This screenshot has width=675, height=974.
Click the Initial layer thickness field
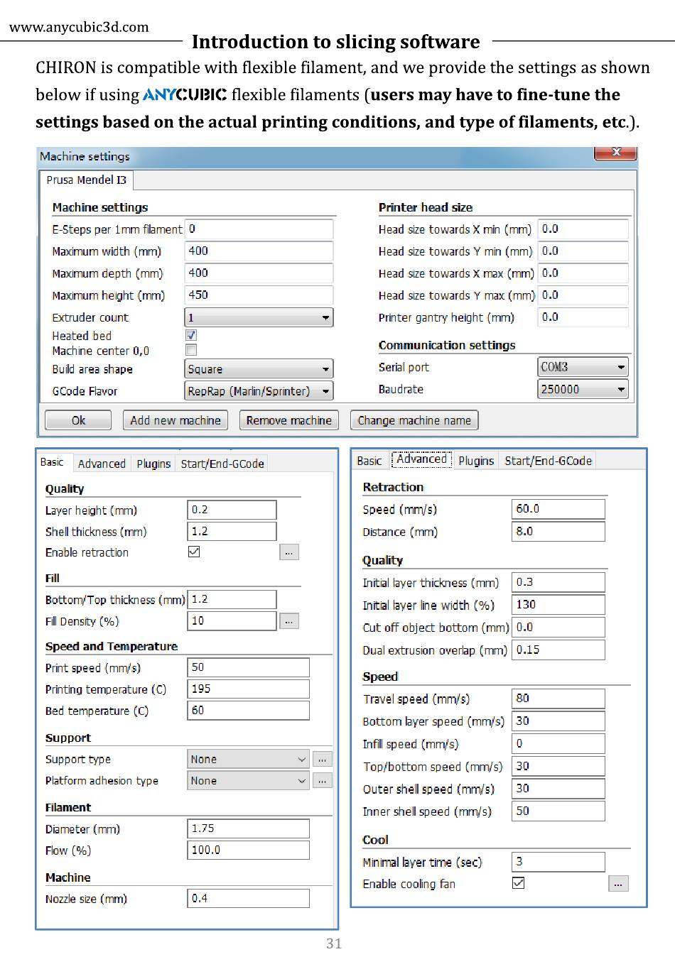click(558, 582)
